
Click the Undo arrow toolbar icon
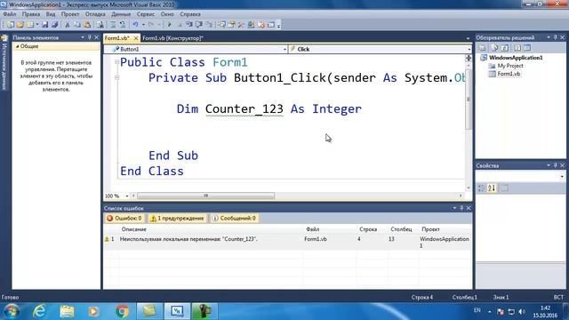point(135,25)
